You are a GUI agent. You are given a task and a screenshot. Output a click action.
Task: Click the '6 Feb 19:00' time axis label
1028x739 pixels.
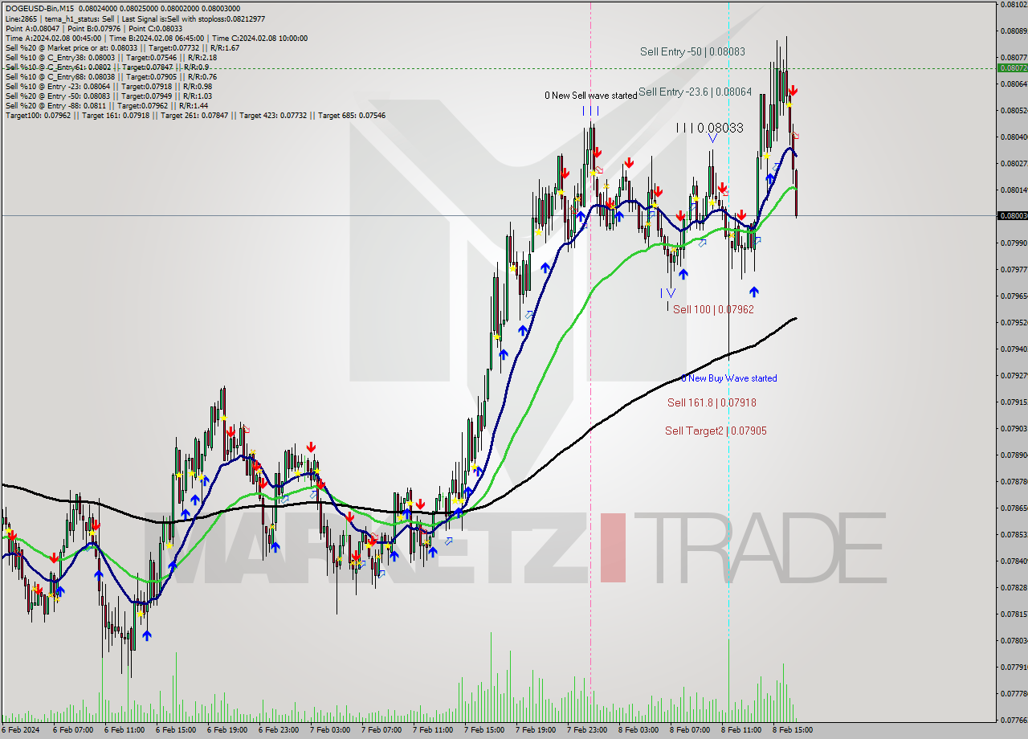227,730
